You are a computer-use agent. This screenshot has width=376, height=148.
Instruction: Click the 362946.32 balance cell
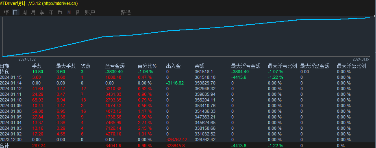(204, 89)
